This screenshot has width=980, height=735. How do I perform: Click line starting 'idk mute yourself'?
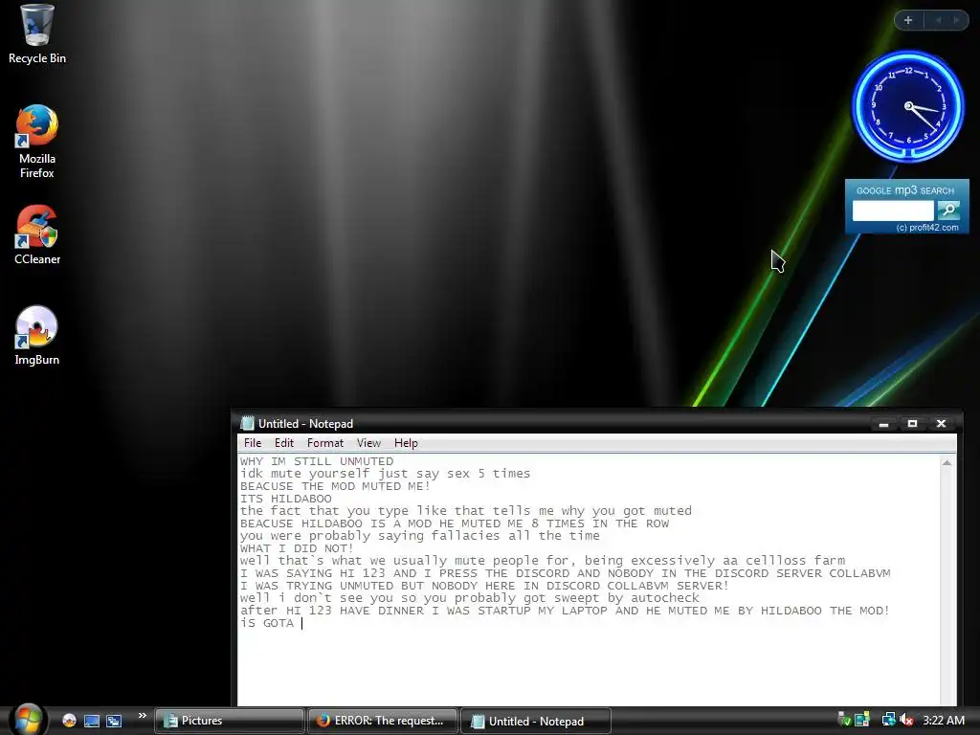[385, 474]
